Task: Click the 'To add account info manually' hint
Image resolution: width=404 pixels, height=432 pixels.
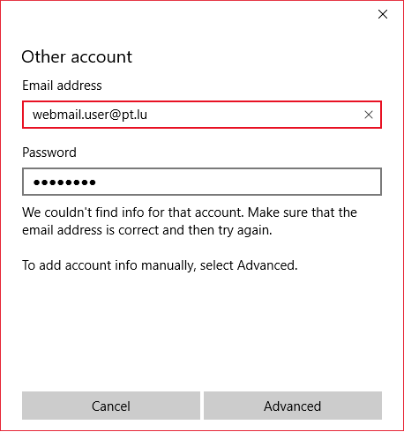Action: tap(160, 265)
